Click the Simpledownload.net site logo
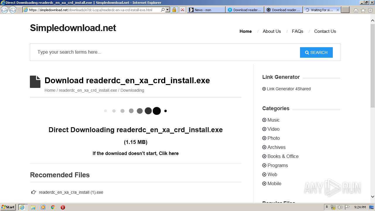Viewport: 375px width, 211px height. coord(73,28)
